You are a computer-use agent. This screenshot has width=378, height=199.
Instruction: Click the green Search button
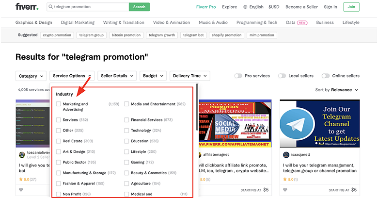coord(139,7)
